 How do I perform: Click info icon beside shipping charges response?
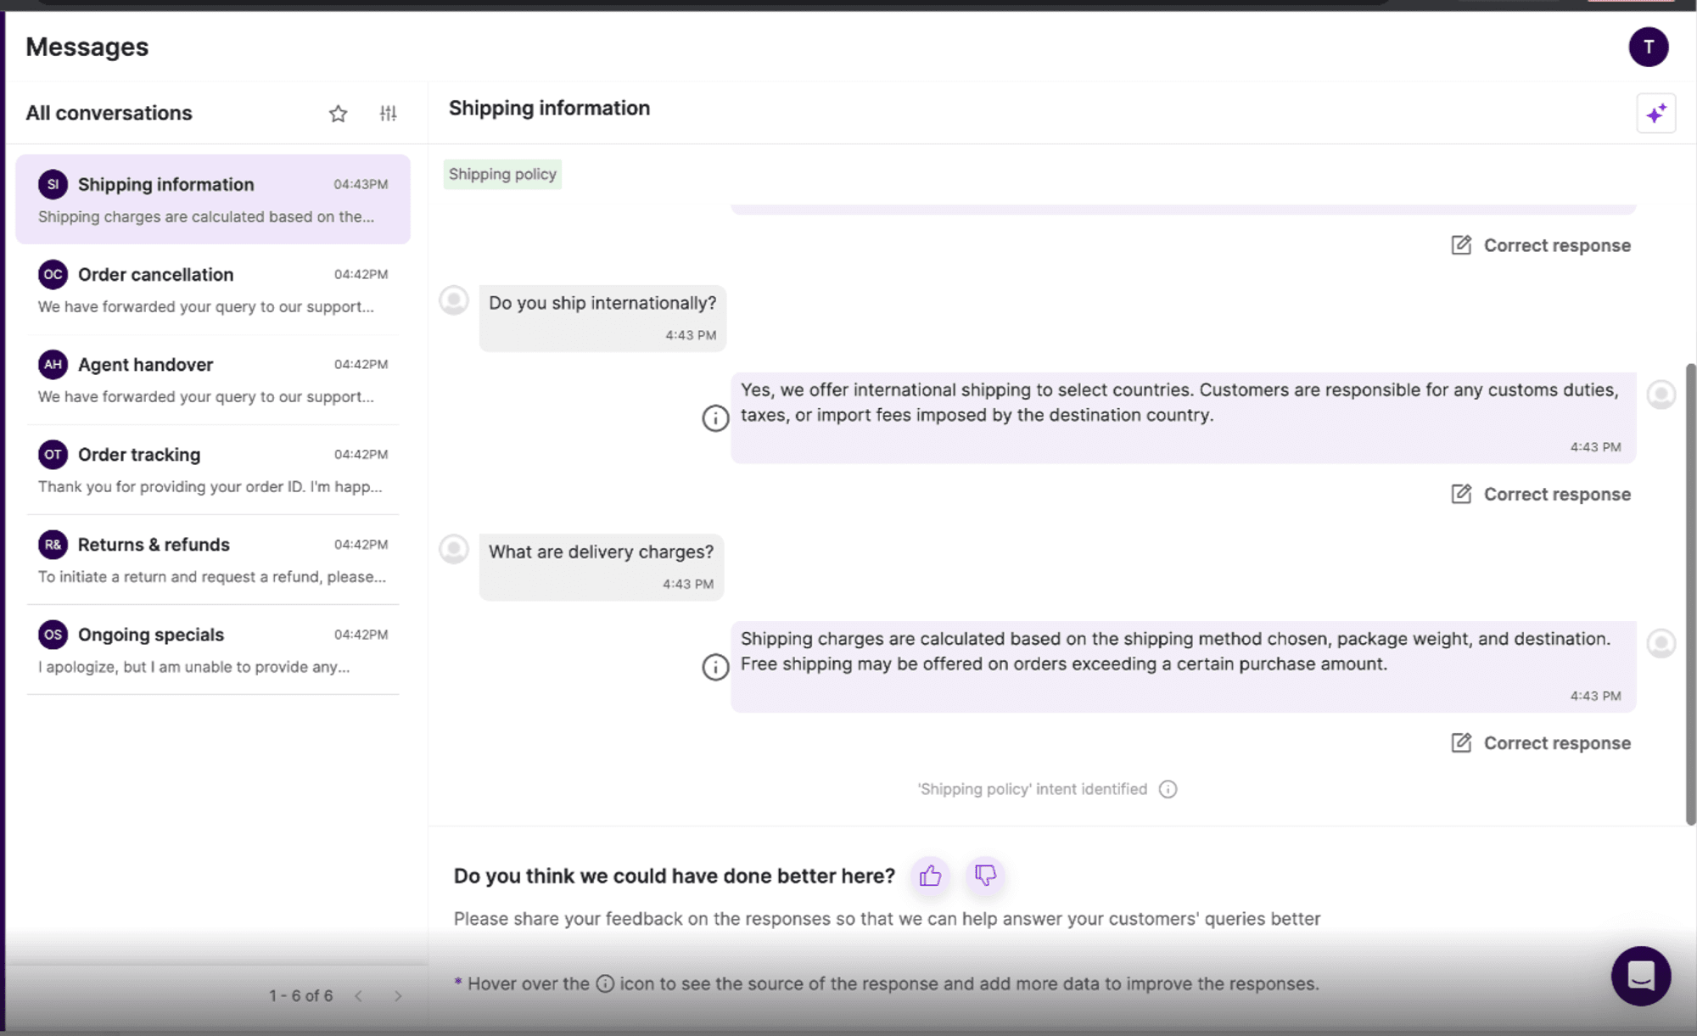coord(715,667)
